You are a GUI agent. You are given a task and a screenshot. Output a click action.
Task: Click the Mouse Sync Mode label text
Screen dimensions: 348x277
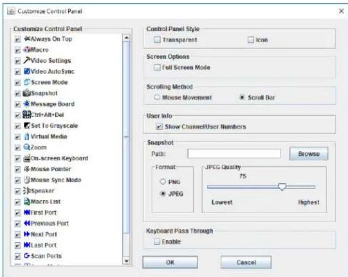(x=56, y=180)
